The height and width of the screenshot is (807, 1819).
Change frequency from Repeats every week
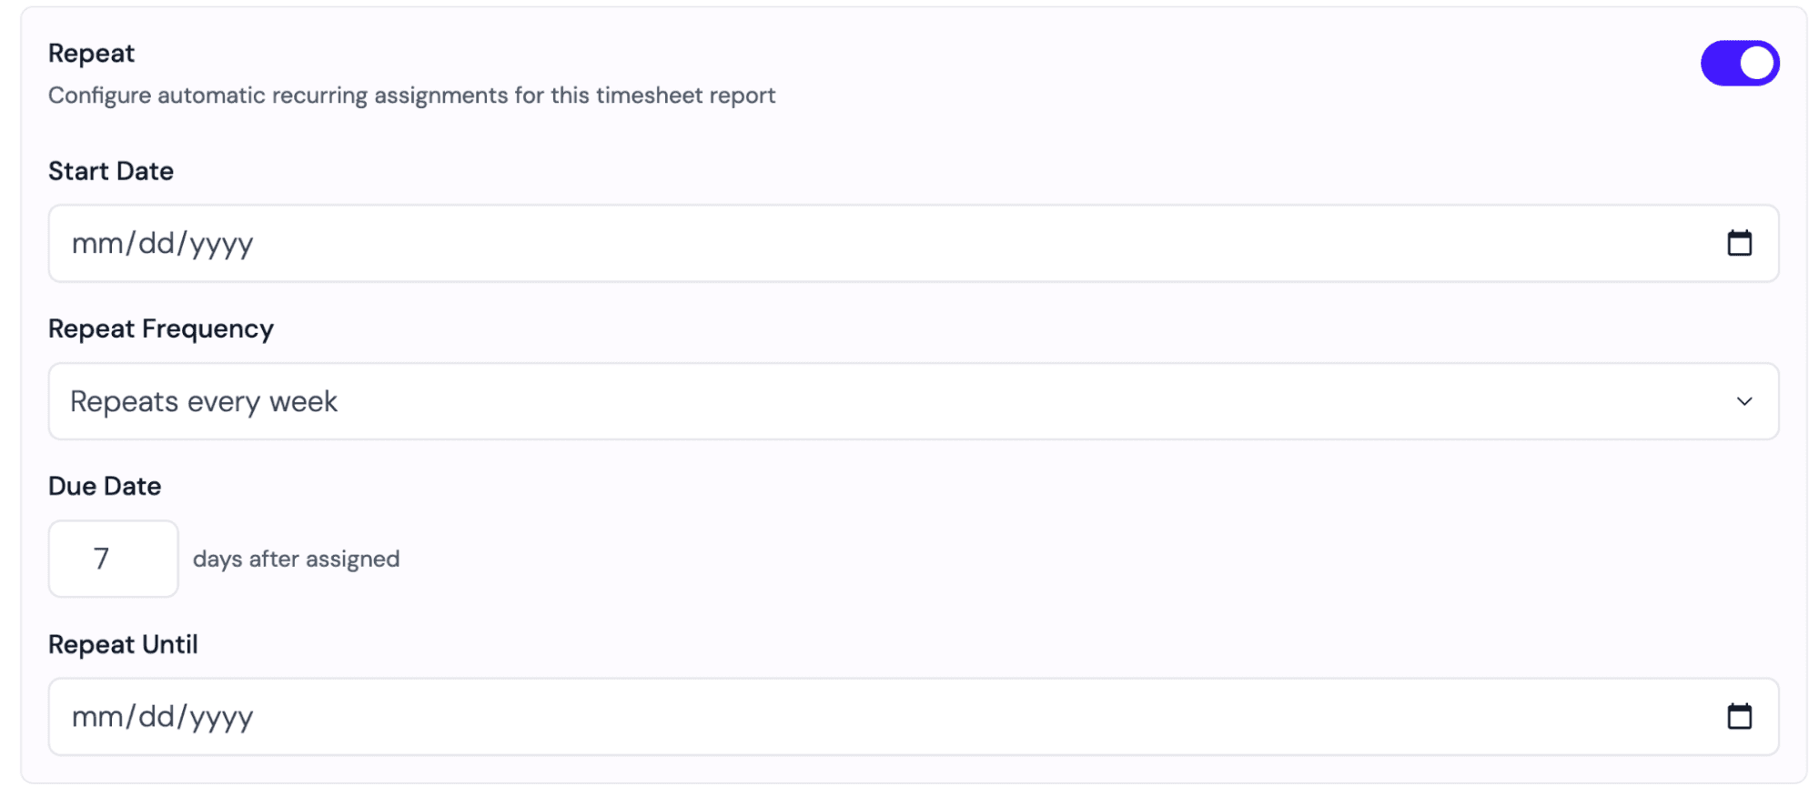[x=910, y=401]
